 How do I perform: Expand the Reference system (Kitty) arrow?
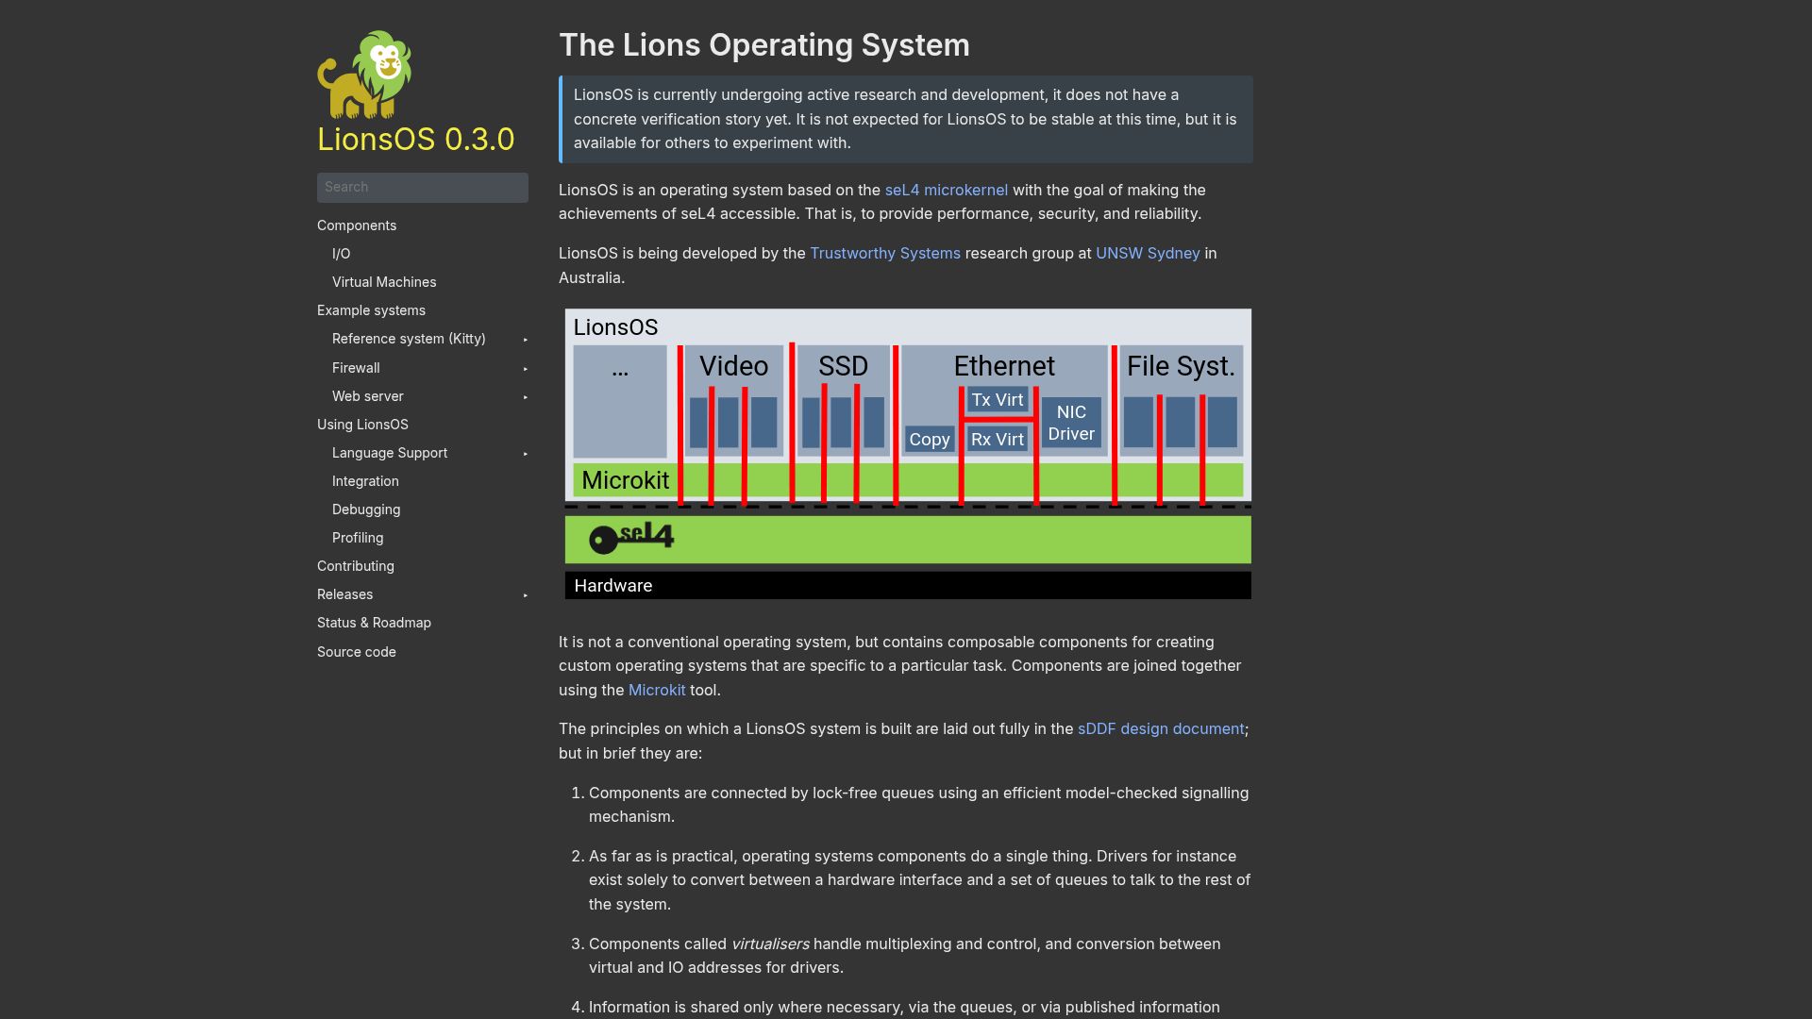click(x=526, y=340)
